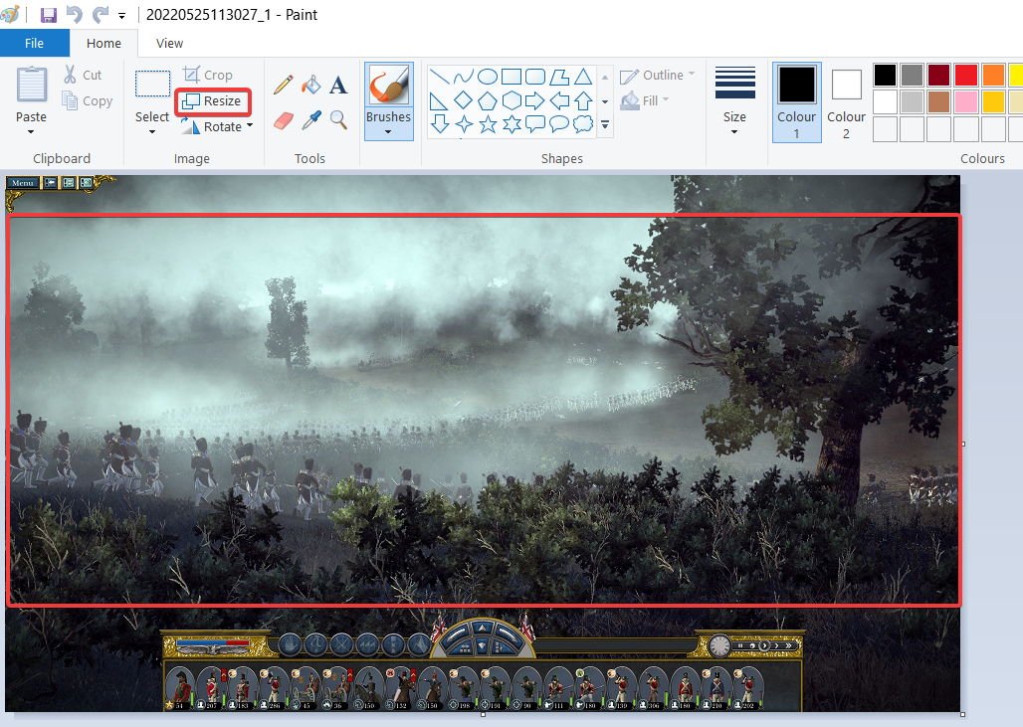Crop the image to the selection
Image resolution: width=1023 pixels, height=727 pixels.
click(207, 75)
